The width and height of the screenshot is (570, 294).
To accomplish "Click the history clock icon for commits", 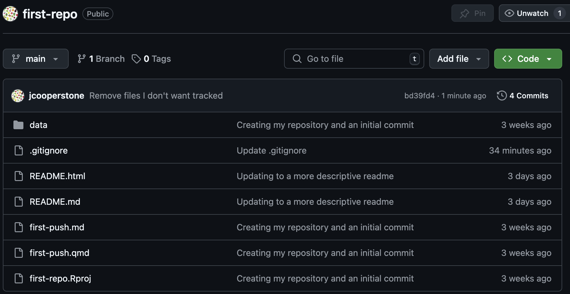I will coord(502,96).
